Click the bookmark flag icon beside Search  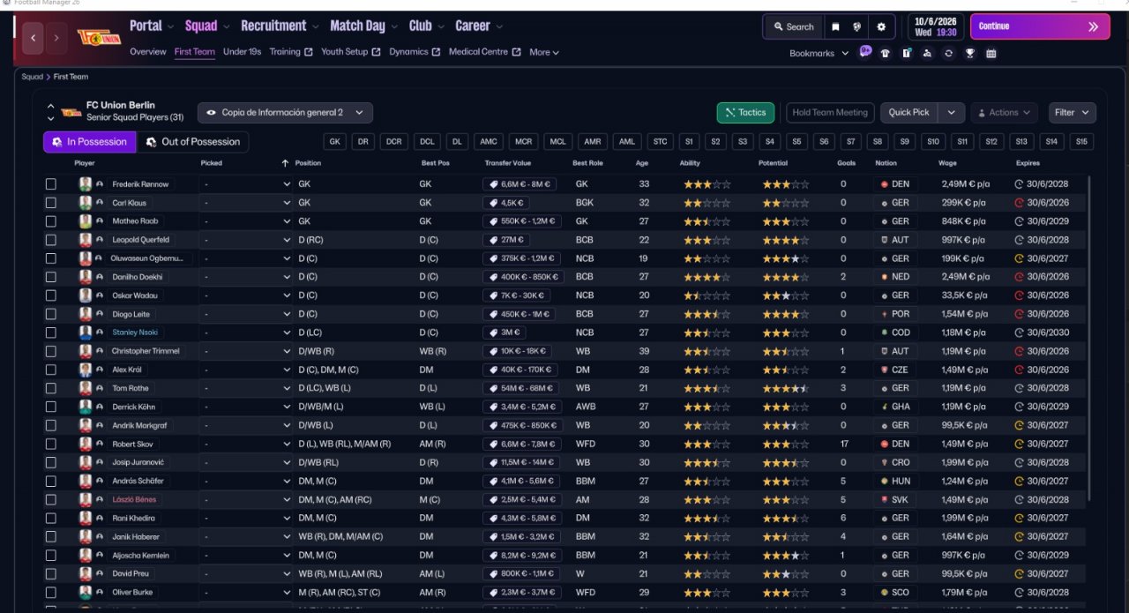(835, 26)
